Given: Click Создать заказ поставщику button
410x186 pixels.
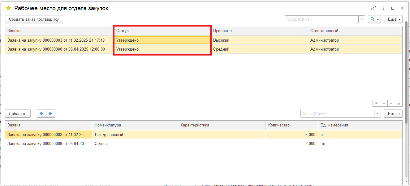Looking at the screenshot, I should click(x=34, y=19).
